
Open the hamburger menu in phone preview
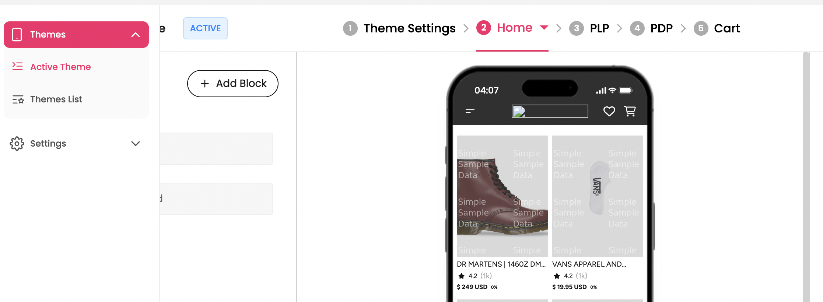point(470,111)
